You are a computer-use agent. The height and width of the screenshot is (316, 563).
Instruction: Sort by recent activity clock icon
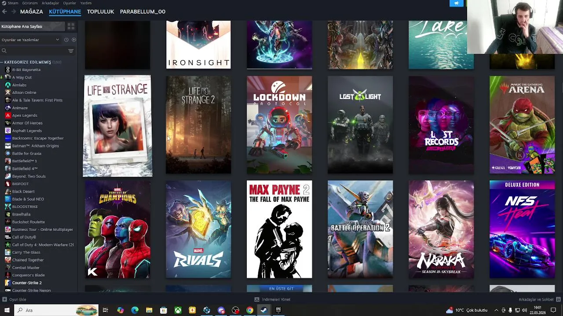click(66, 40)
